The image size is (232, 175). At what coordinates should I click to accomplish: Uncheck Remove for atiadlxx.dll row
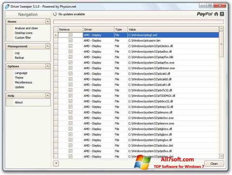click(x=71, y=52)
